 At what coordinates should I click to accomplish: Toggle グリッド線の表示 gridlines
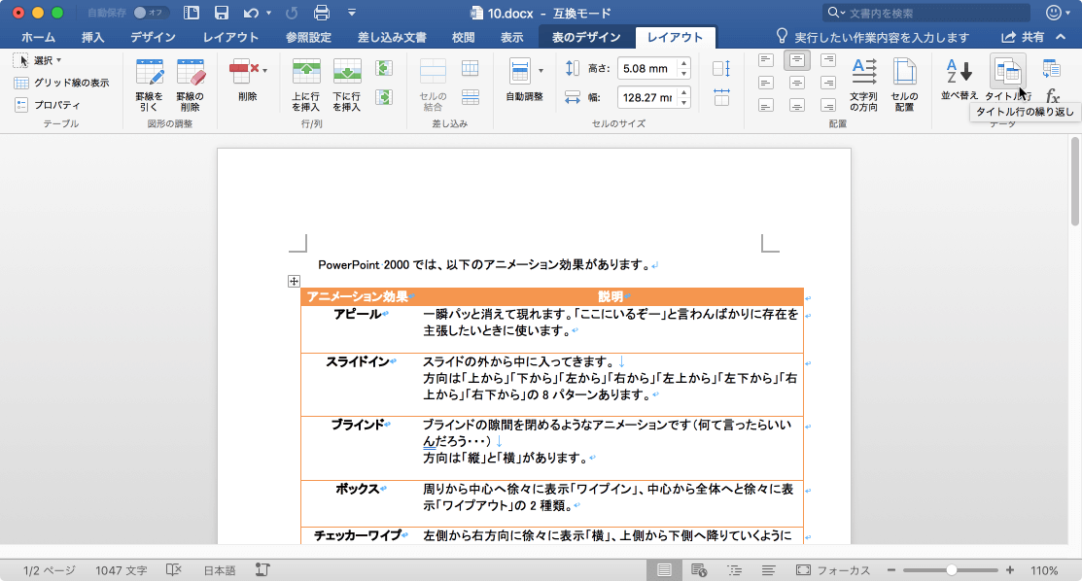coord(61,83)
